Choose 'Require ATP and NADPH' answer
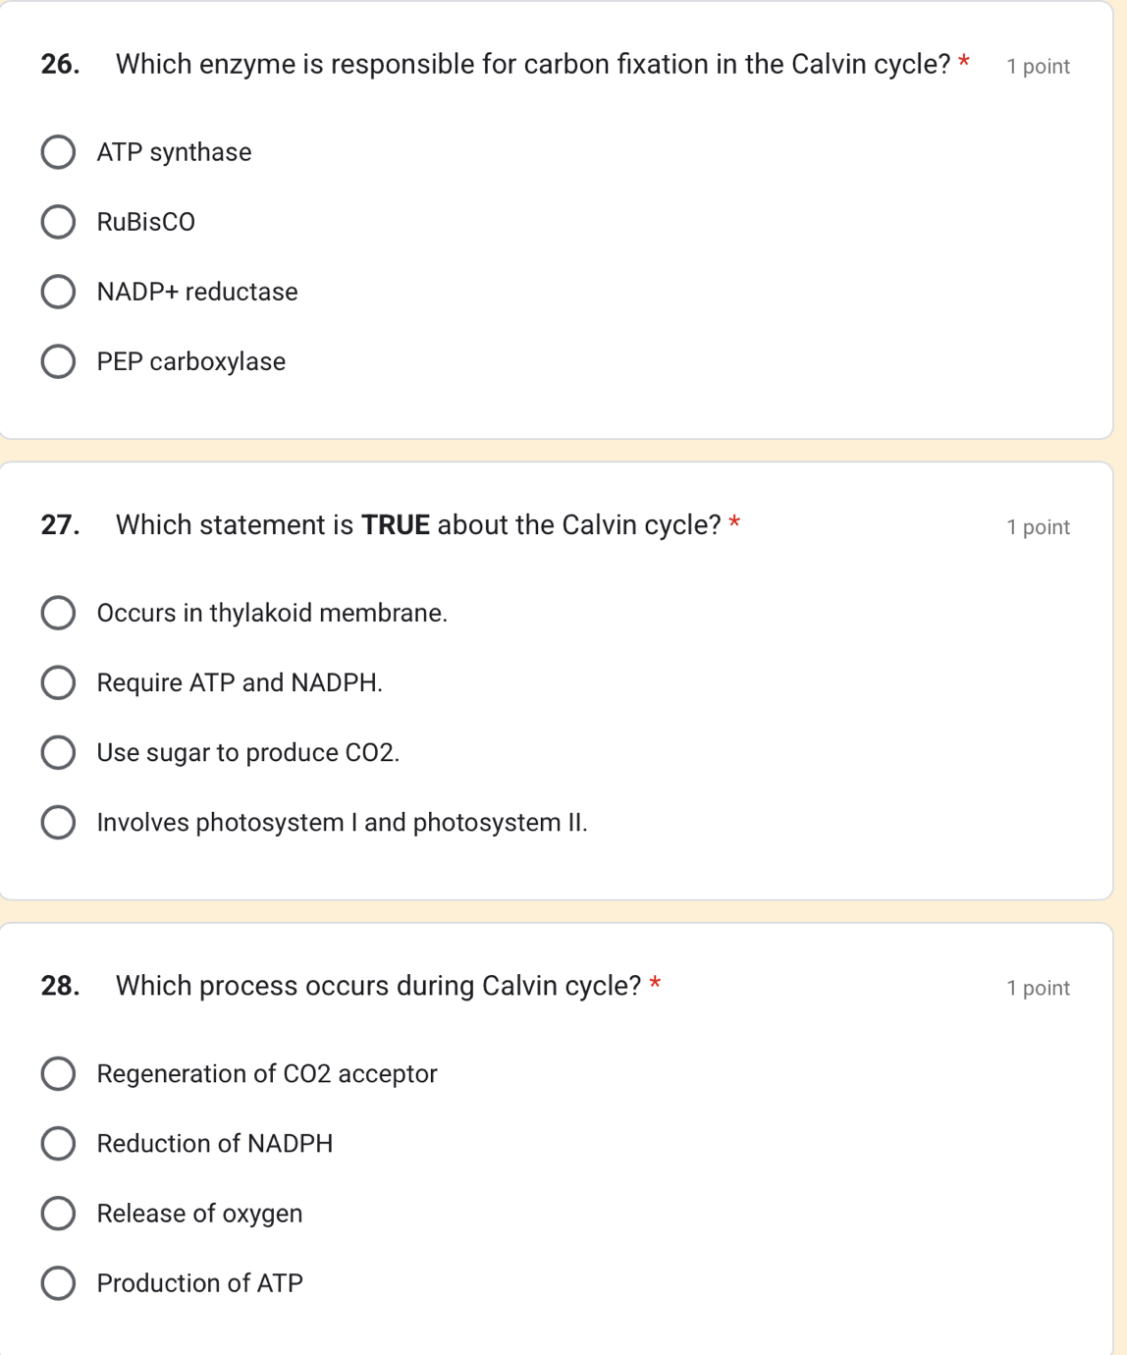The image size is (1127, 1355). pyautogui.click(x=58, y=681)
